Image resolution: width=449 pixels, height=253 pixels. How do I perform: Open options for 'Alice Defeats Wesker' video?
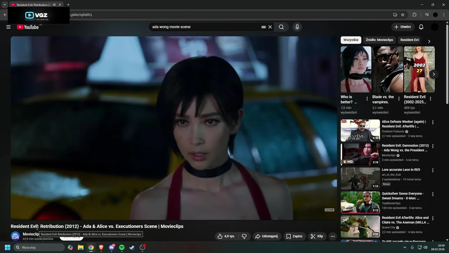433,122
